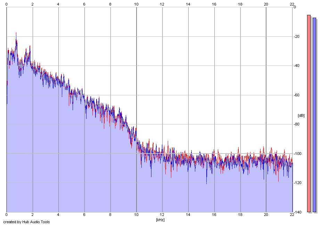
Task: Click the blue channel level meter bar
Action: tap(314, 114)
